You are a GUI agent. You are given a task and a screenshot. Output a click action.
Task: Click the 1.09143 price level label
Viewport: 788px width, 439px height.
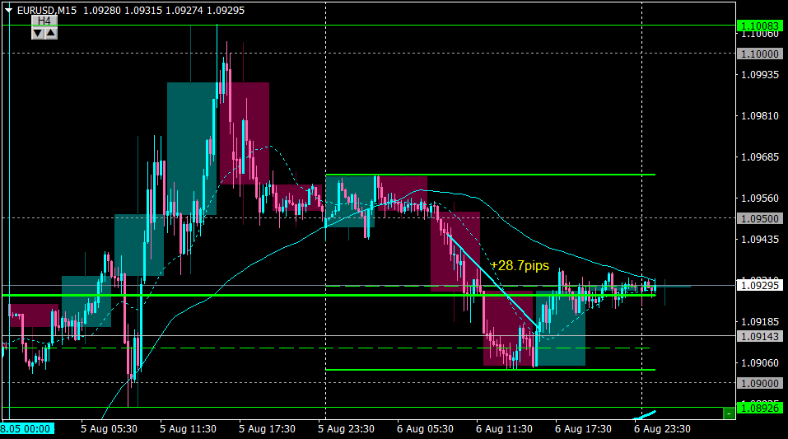pyautogui.click(x=760, y=336)
